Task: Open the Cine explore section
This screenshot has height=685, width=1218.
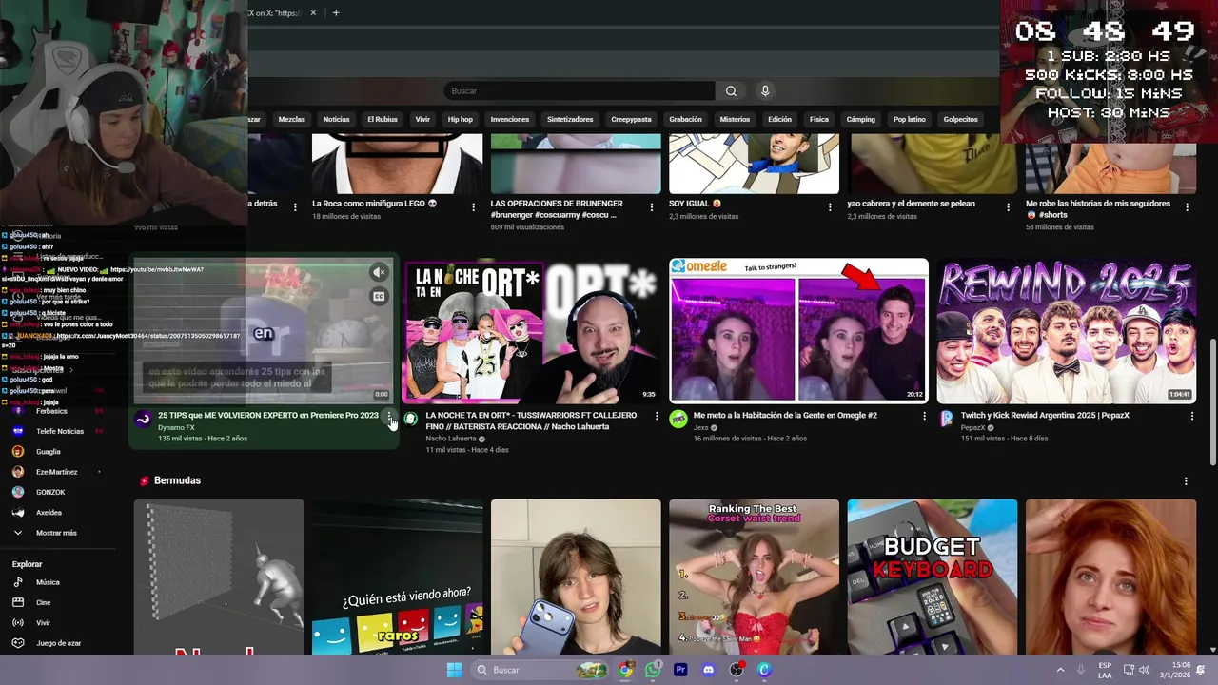Action: click(43, 602)
